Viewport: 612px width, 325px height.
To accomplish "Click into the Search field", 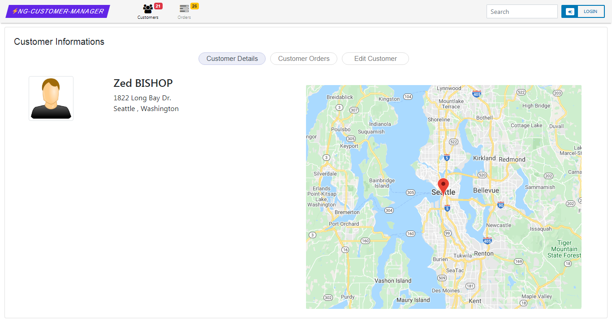I will click(x=522, y=12).
